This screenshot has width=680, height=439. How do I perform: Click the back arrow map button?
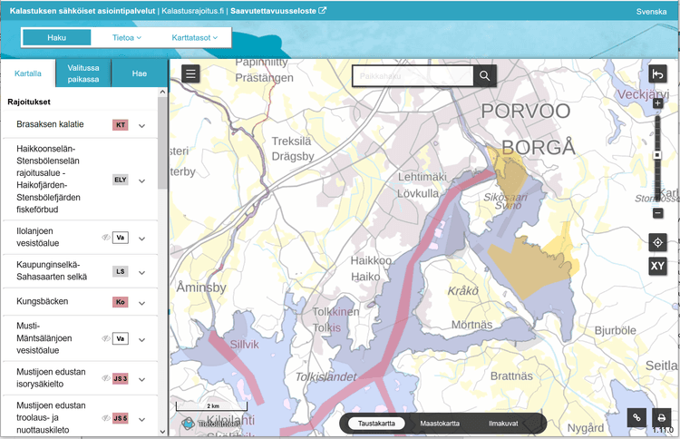click(657, 74)
